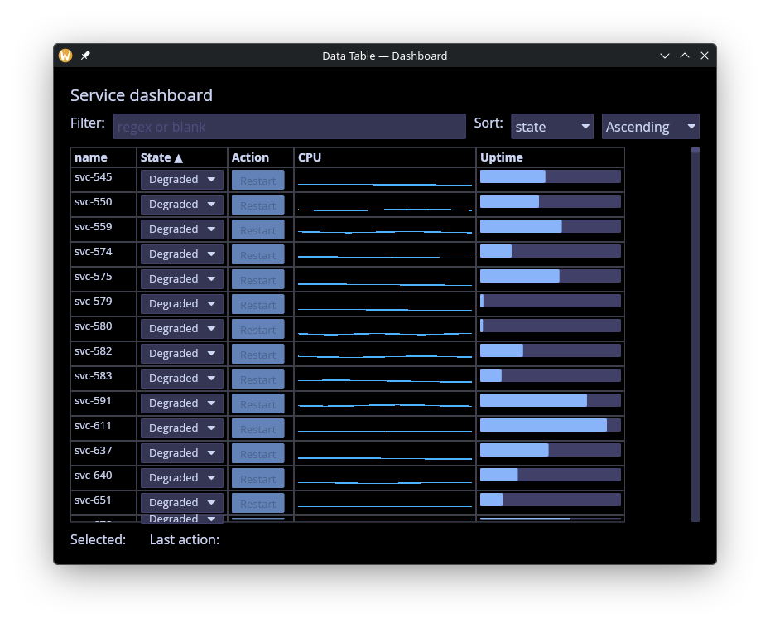
Task: Close the Data Table window
Action: coord(705,56)
